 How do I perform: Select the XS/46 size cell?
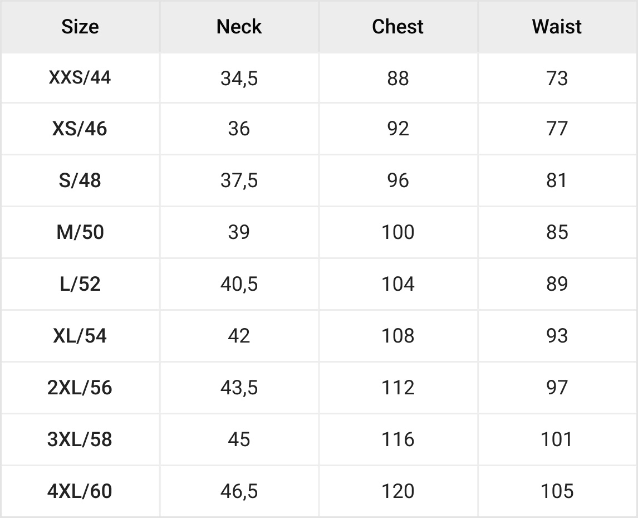point(80,129)
